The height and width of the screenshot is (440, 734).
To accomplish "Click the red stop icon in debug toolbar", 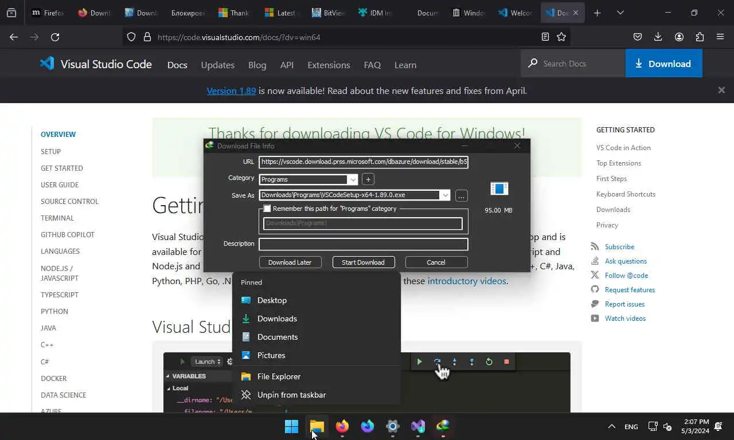I will (506, 362).
